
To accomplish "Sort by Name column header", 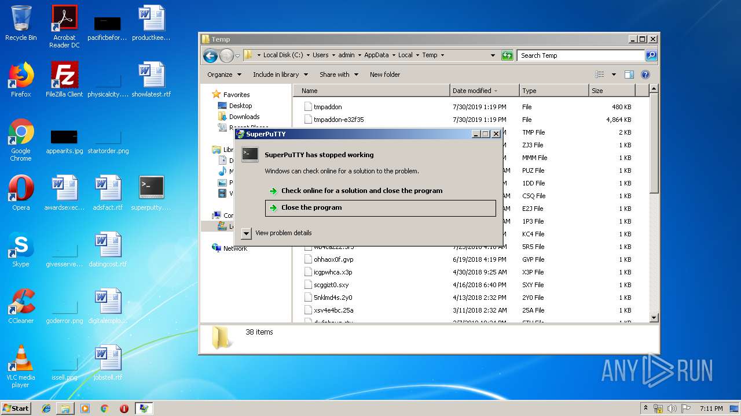I will point(372,91).
